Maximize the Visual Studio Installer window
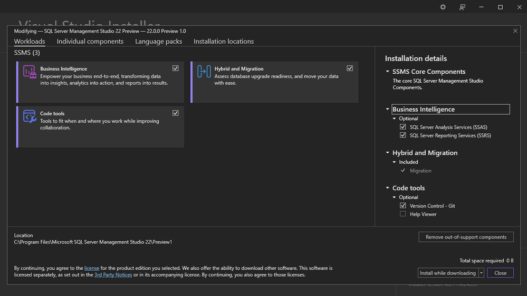 pyautogui.click(x=501, y=7)
